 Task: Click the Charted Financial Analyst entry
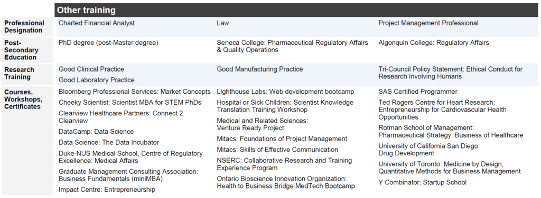pyautogui.click(x=97, y=23)
